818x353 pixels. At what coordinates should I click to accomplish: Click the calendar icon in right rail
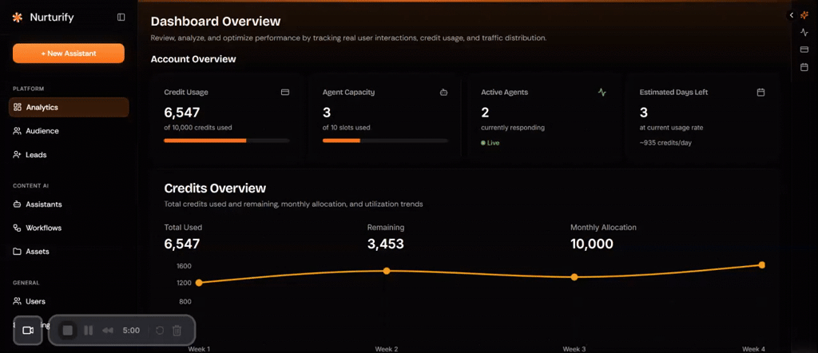tap(804, 67)
